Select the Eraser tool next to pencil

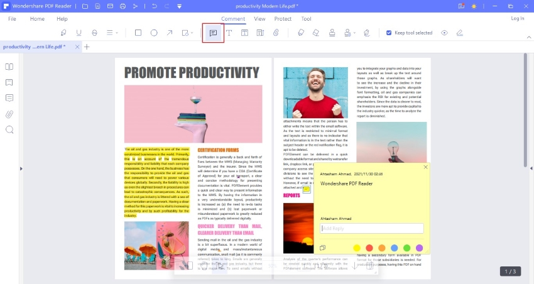pos(316,33)
